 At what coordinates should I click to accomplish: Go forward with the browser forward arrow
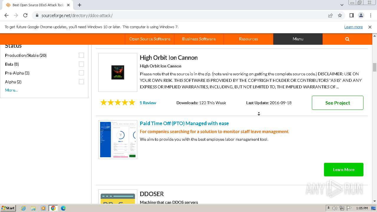coord(16,15)
